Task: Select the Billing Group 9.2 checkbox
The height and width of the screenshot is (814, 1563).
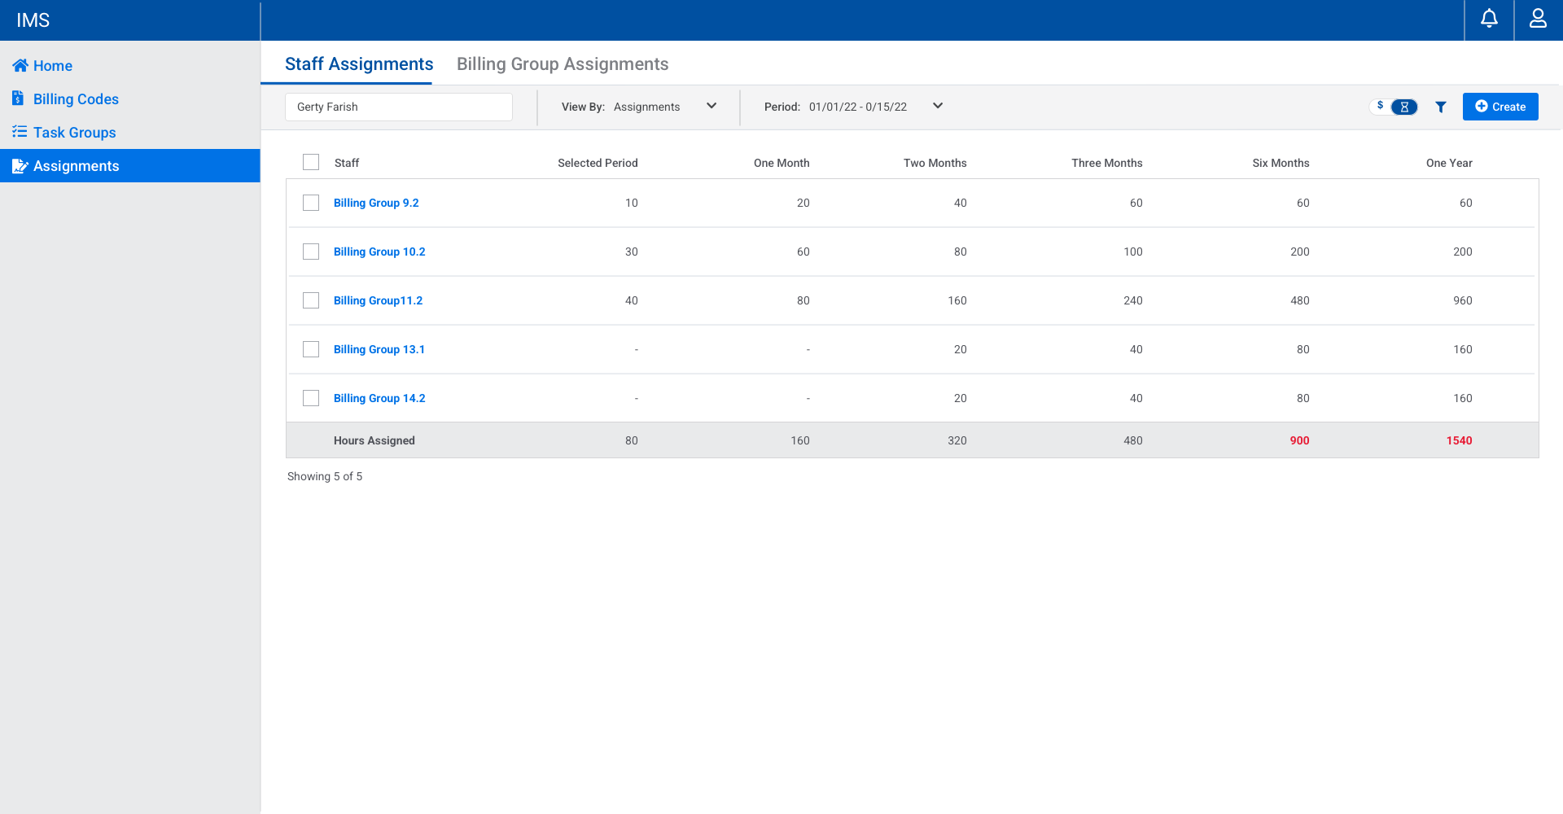Action: coord(311,203)
